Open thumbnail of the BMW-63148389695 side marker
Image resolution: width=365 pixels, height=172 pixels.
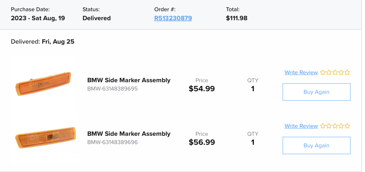43,84
